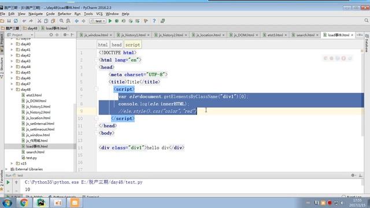Click the editor vertical scrollbar

(x=362, y=94)
